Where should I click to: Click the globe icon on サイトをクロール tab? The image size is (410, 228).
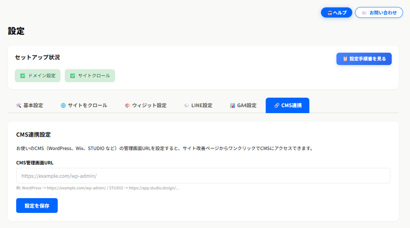point(63,105)
